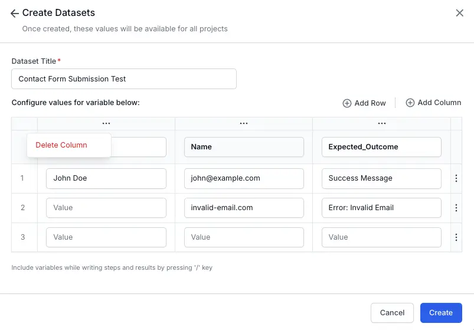The width and height of the screenshot is (474, 330).
Task: Select Delete Column from the popup menu
Action: [x=61, y=145]
